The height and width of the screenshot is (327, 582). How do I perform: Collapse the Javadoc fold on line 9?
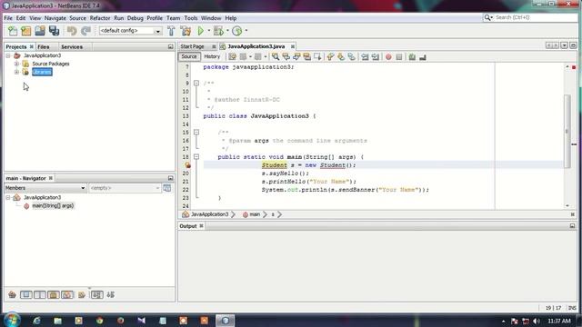pos(196,83)
